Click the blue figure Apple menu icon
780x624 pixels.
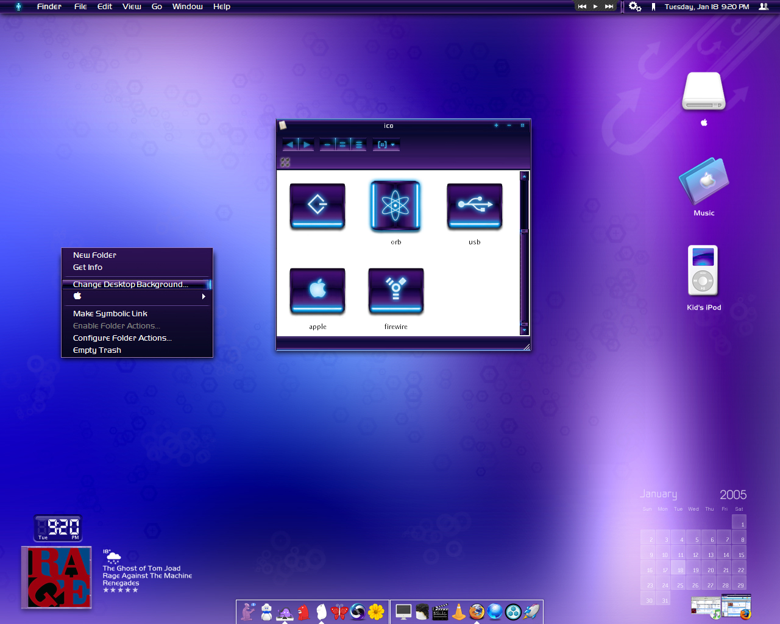coord(18,7)
